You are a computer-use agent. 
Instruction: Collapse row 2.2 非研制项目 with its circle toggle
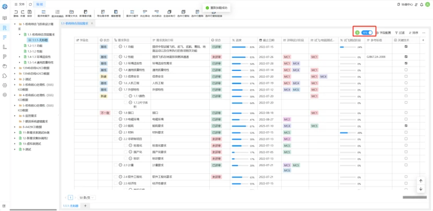point(121,139)
